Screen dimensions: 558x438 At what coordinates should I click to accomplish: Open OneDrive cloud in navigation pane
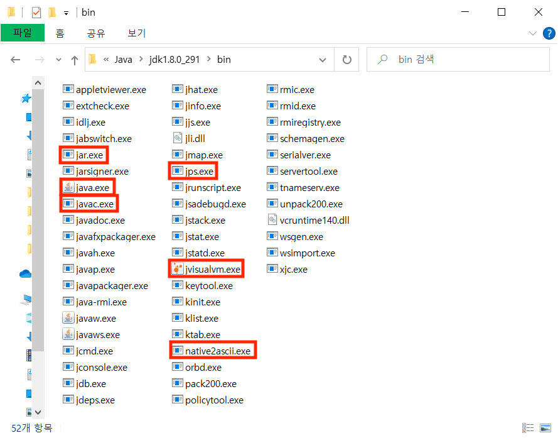click(x=25, y=274)
